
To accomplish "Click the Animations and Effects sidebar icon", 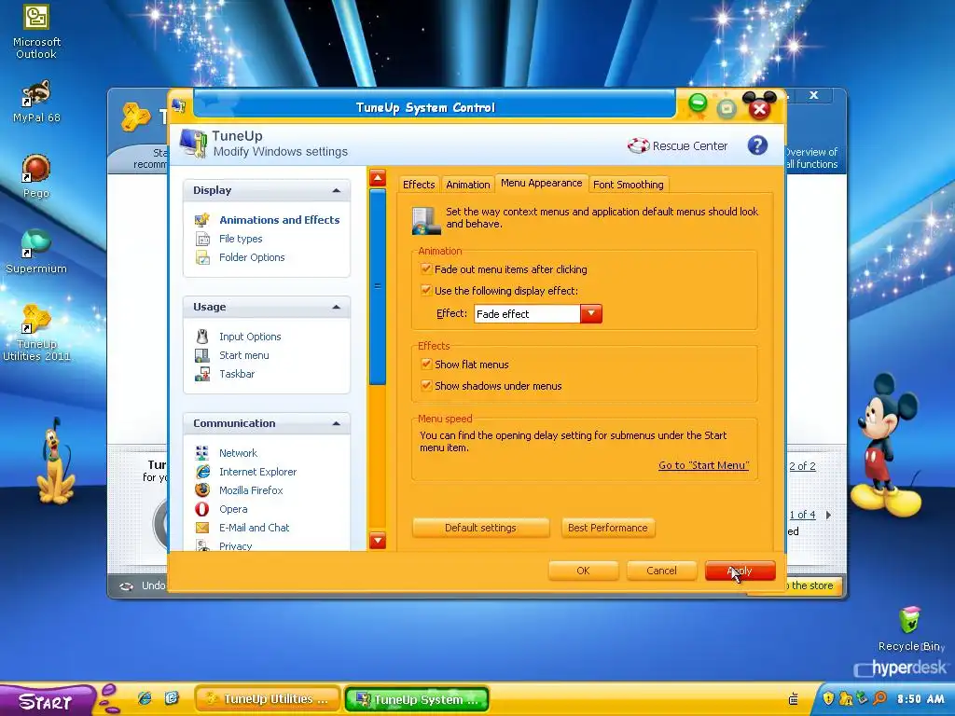I will tap(202, 220).
